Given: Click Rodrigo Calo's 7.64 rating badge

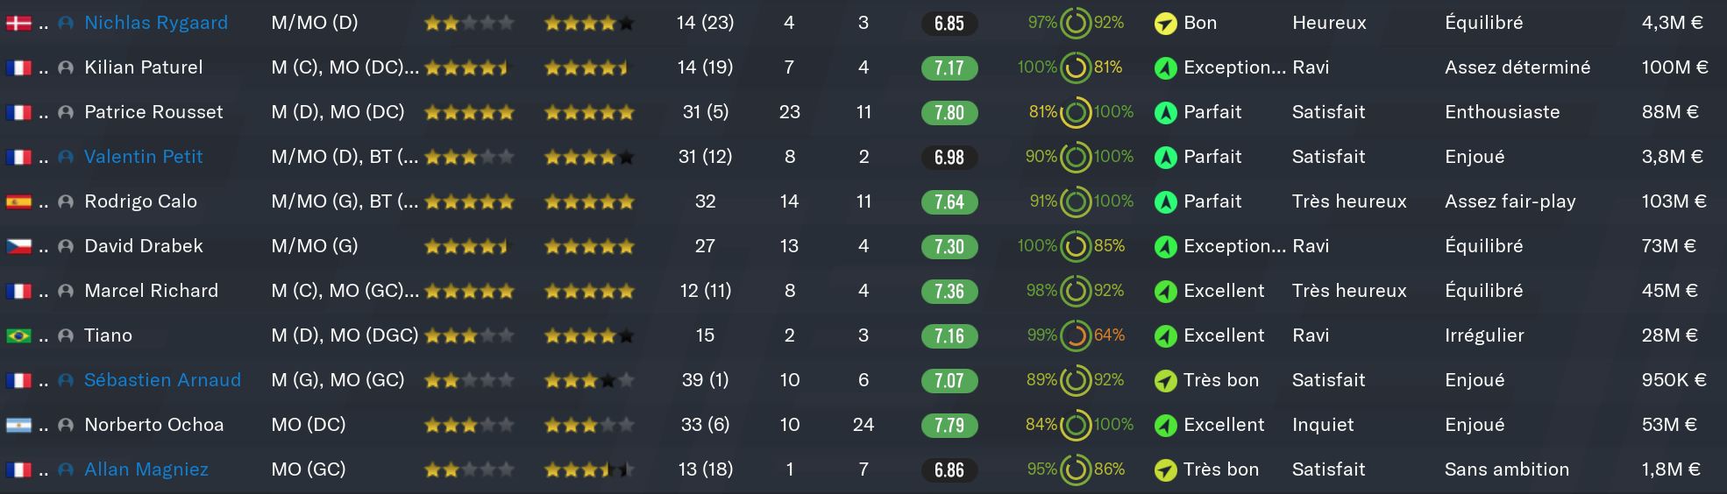Looking at the screenshot, I should (949, 202).
